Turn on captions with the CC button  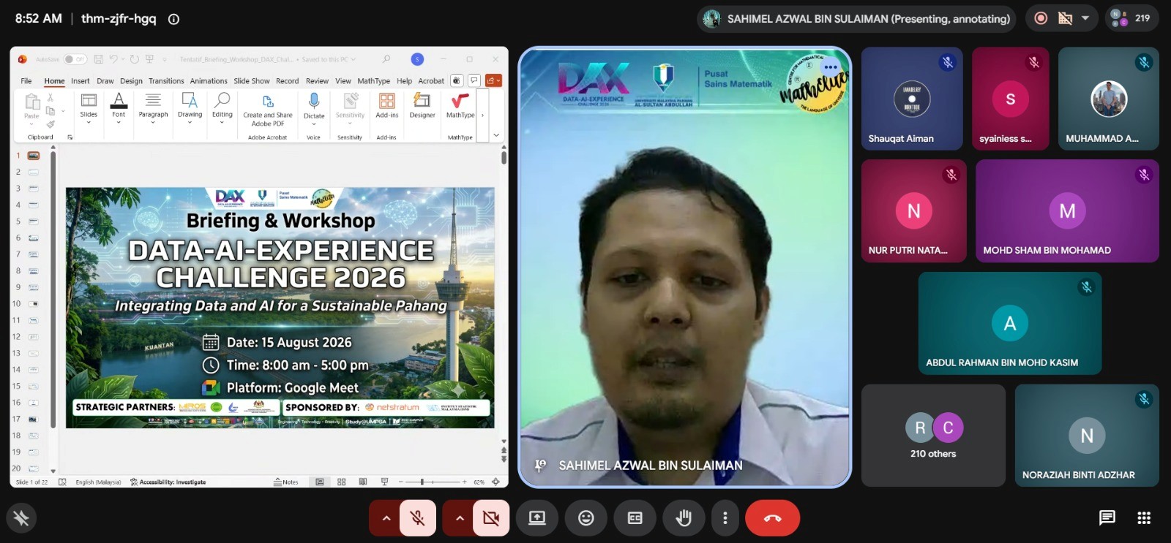tap(635, 518)
